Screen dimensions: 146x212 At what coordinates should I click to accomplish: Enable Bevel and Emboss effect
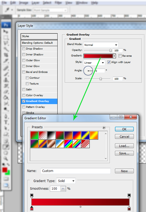pos(24,72)
